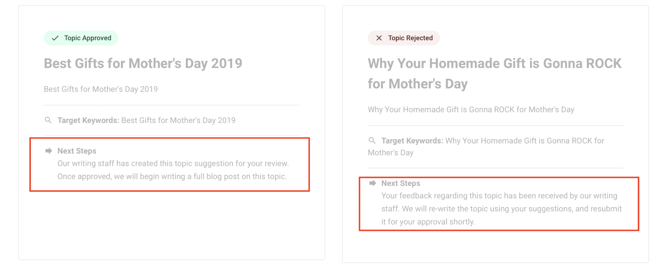Click the arrow icon in rejected card's Next Steps
This screenshot has height=275, width=661.
point(373,183)
